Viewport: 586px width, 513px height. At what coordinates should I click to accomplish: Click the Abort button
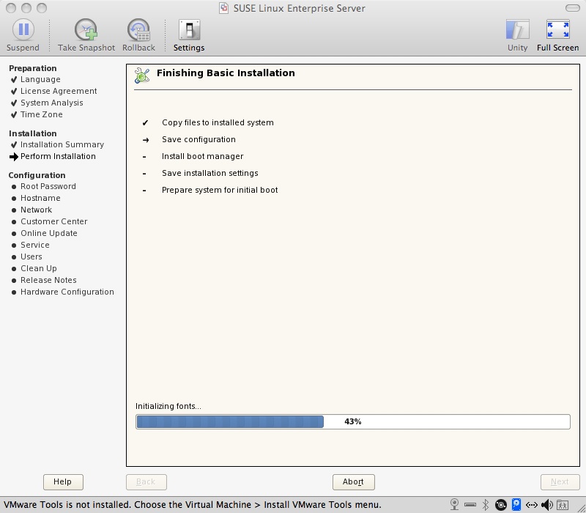(x=354, y=481)
